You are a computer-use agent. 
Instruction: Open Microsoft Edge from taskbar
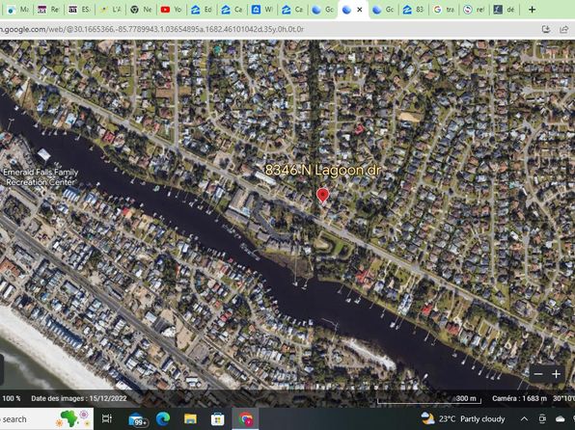(x=163, y=418)
